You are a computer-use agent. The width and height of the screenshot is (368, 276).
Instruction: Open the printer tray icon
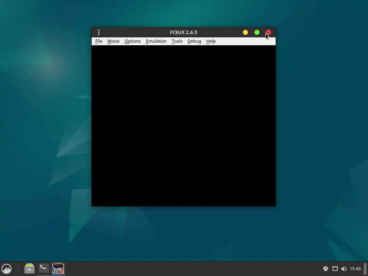[325, 269]
